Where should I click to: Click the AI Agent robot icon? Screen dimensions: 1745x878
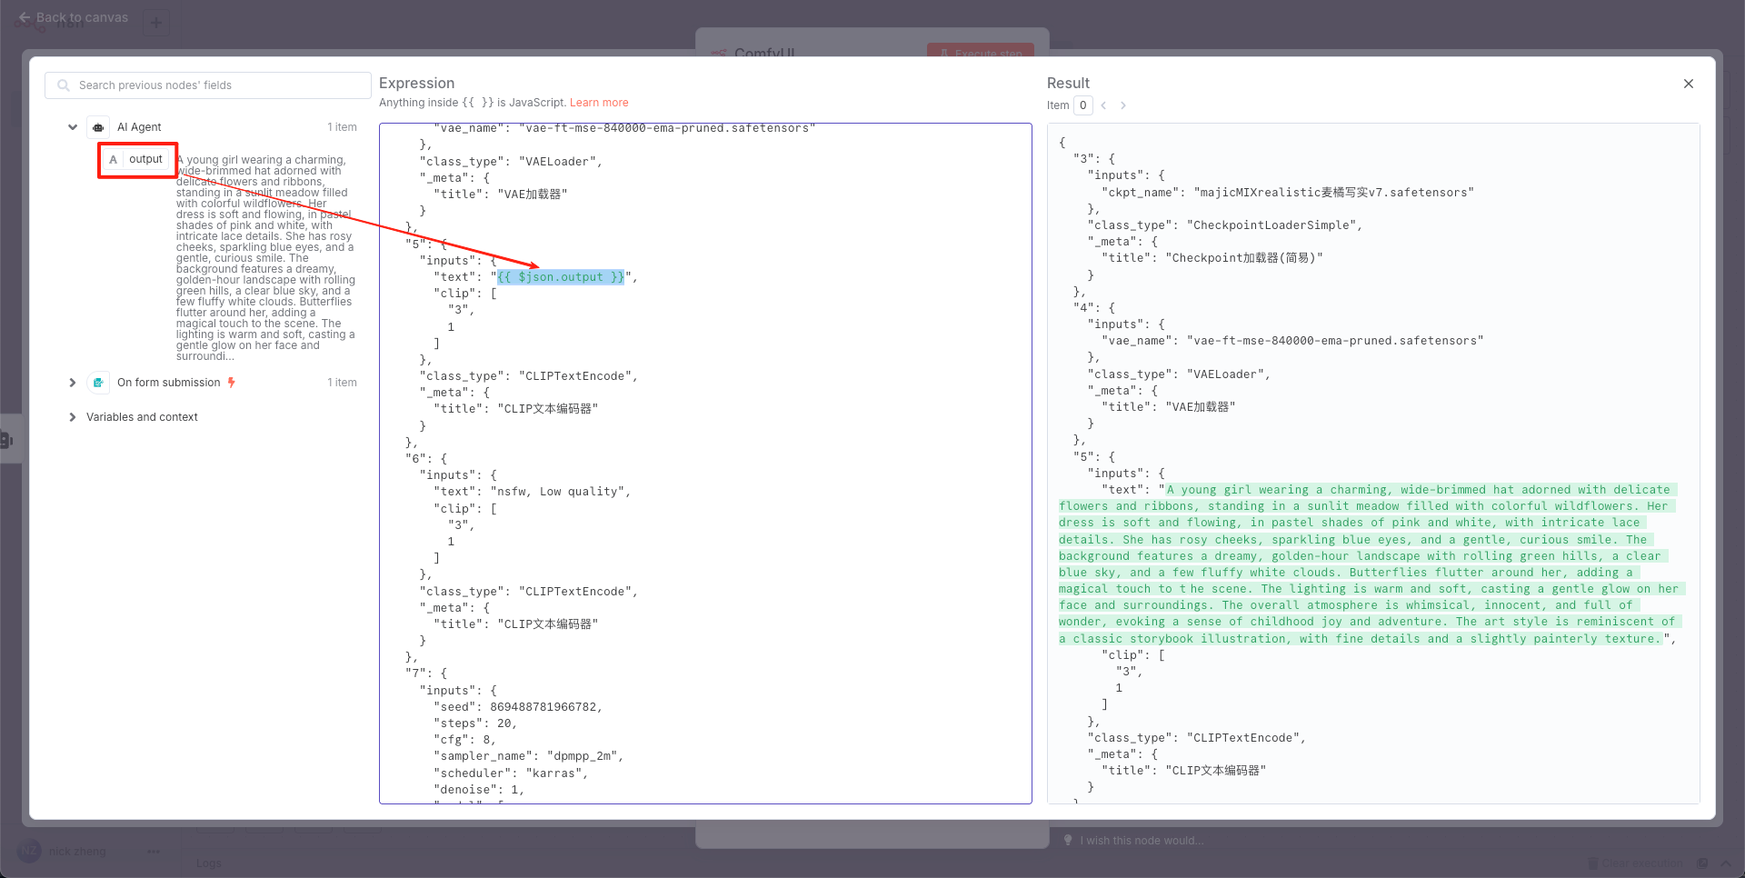pos(98,127)
